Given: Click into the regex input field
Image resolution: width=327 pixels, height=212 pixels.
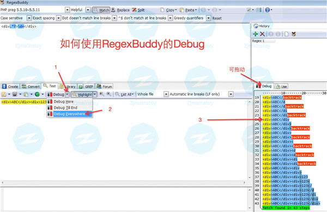Looking at the screenshot, I should (x=125, y=52).
